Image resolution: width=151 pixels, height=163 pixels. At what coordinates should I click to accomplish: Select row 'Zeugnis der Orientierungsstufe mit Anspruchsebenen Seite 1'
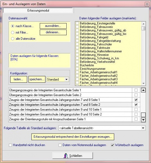70,119
